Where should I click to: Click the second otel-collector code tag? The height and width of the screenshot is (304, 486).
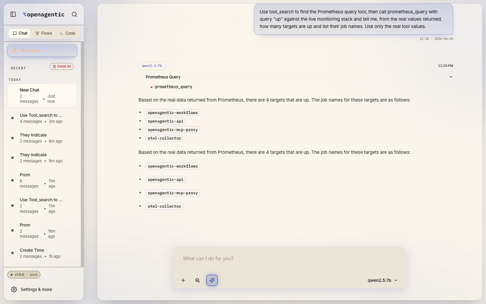click(164, 206)
